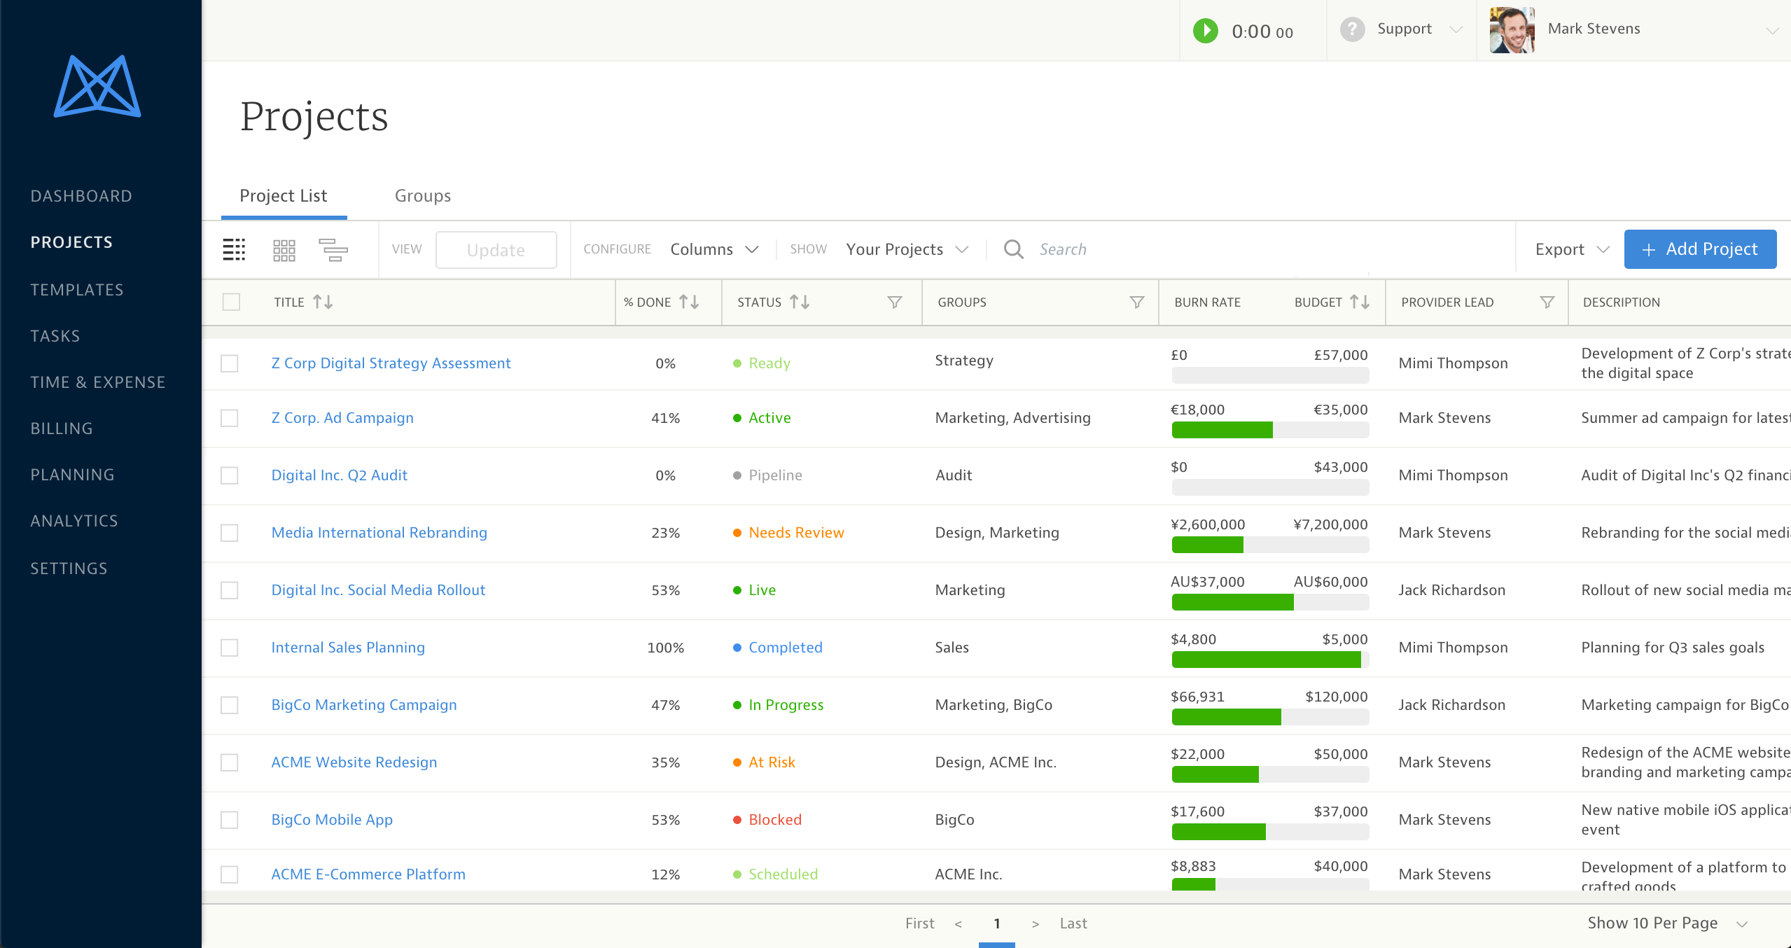
Task: Check the BigCo Mobile App row checkbox
Action: 230,820
